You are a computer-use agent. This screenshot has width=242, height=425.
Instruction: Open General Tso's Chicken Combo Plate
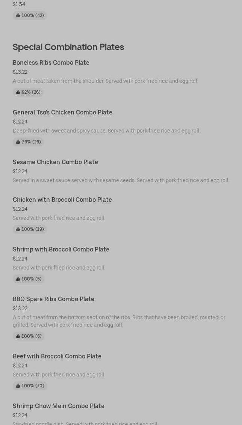coord(62,112)
